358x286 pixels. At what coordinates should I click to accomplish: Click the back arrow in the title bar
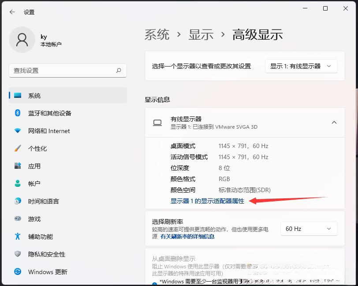12,12
